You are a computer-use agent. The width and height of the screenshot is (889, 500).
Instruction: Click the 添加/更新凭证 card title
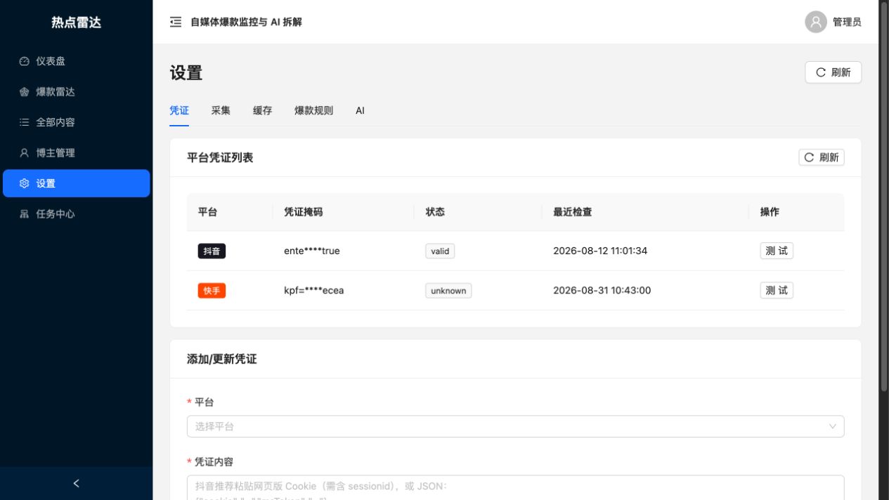[x=222, y=359]
